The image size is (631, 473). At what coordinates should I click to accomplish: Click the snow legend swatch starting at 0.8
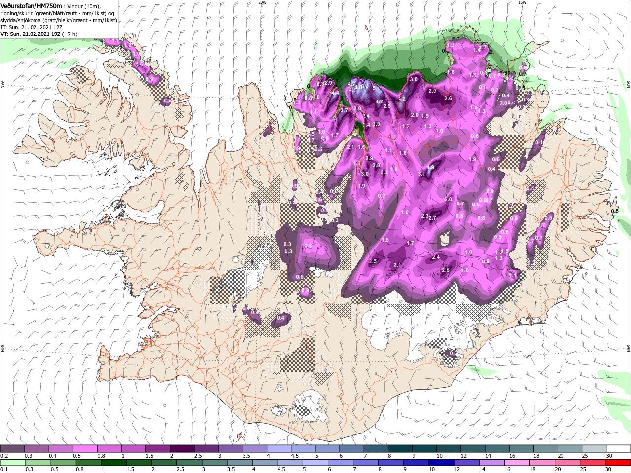[109, 449]
